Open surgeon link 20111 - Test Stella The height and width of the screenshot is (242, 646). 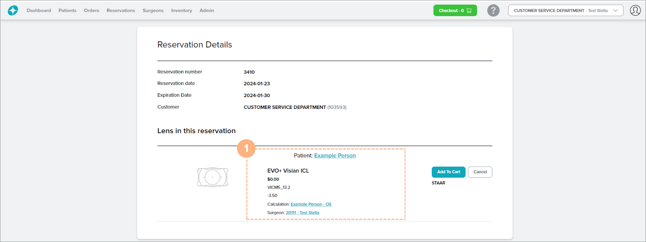tap(302, 213)
